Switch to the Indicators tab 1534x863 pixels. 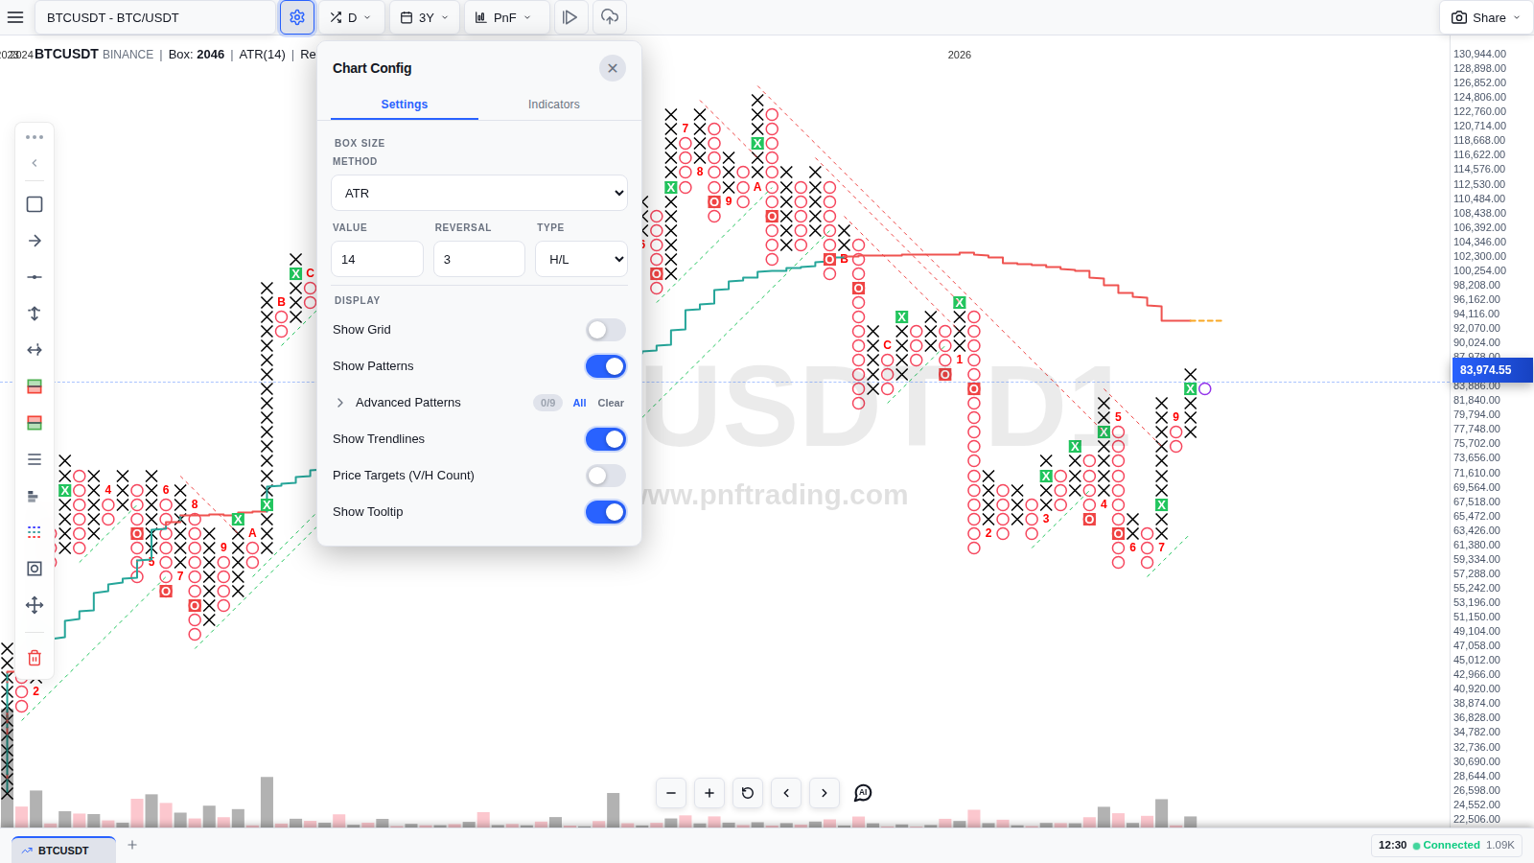tap(554, 105)
